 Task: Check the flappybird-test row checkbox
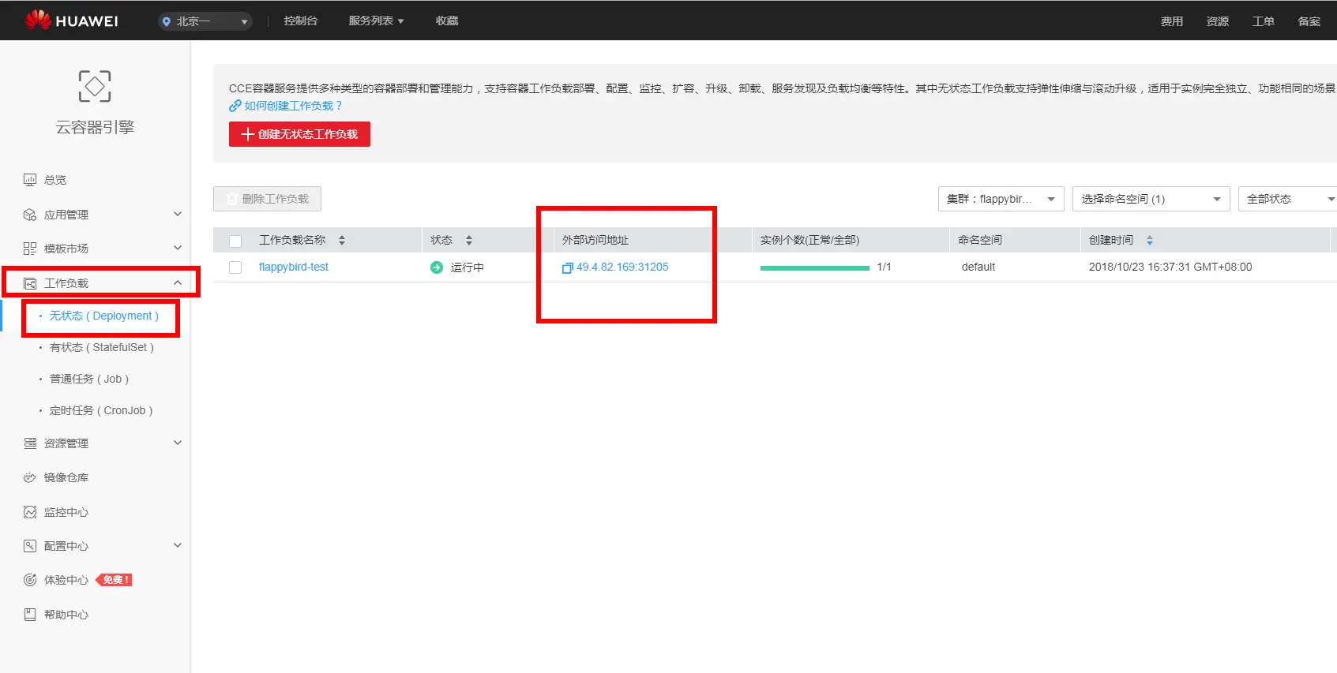[235, 267]
